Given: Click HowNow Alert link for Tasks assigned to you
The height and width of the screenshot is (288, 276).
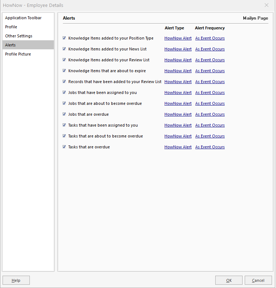Looking at the screenshot, I should click(178, 125).
